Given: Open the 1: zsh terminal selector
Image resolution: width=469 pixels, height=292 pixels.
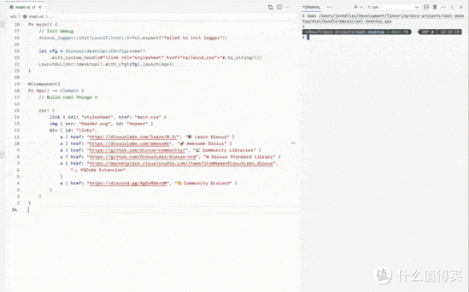Looking at the screenshot, I should (x=393, y=7).
